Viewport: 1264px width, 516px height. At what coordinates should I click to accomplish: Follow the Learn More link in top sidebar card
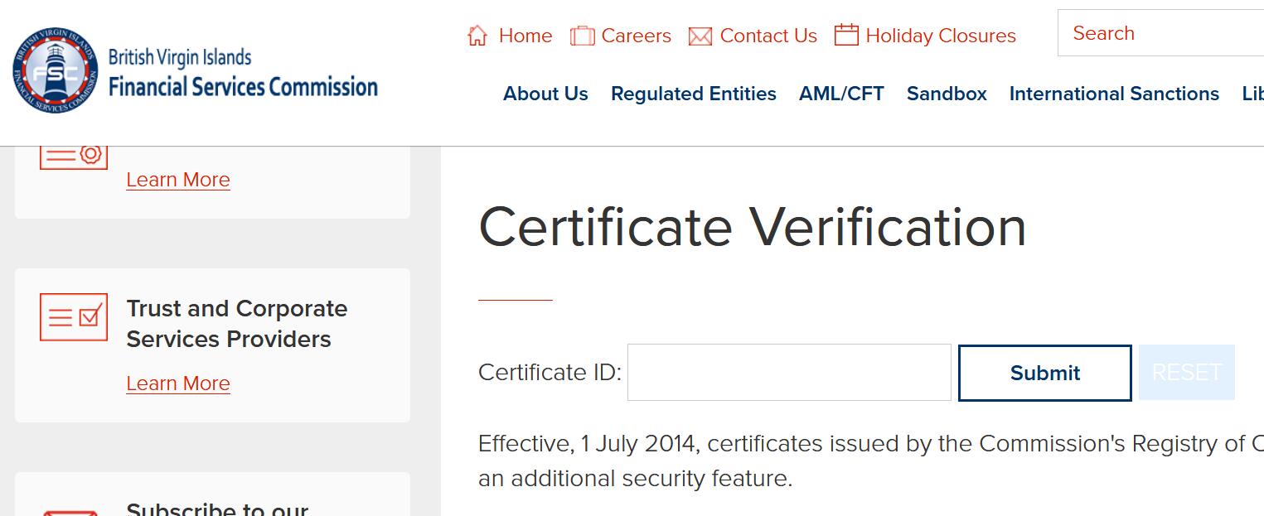tap(178, 180)
